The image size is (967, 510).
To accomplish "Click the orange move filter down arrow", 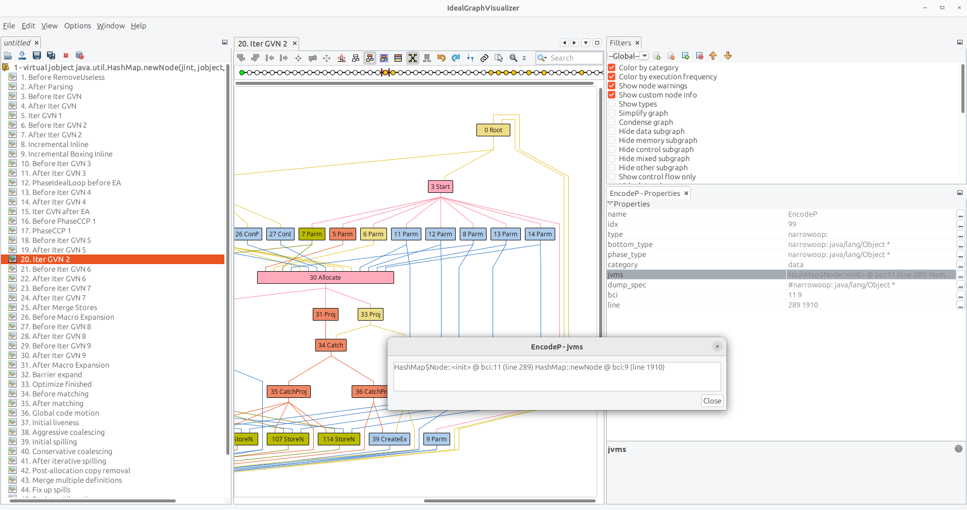I will (728, 56).
